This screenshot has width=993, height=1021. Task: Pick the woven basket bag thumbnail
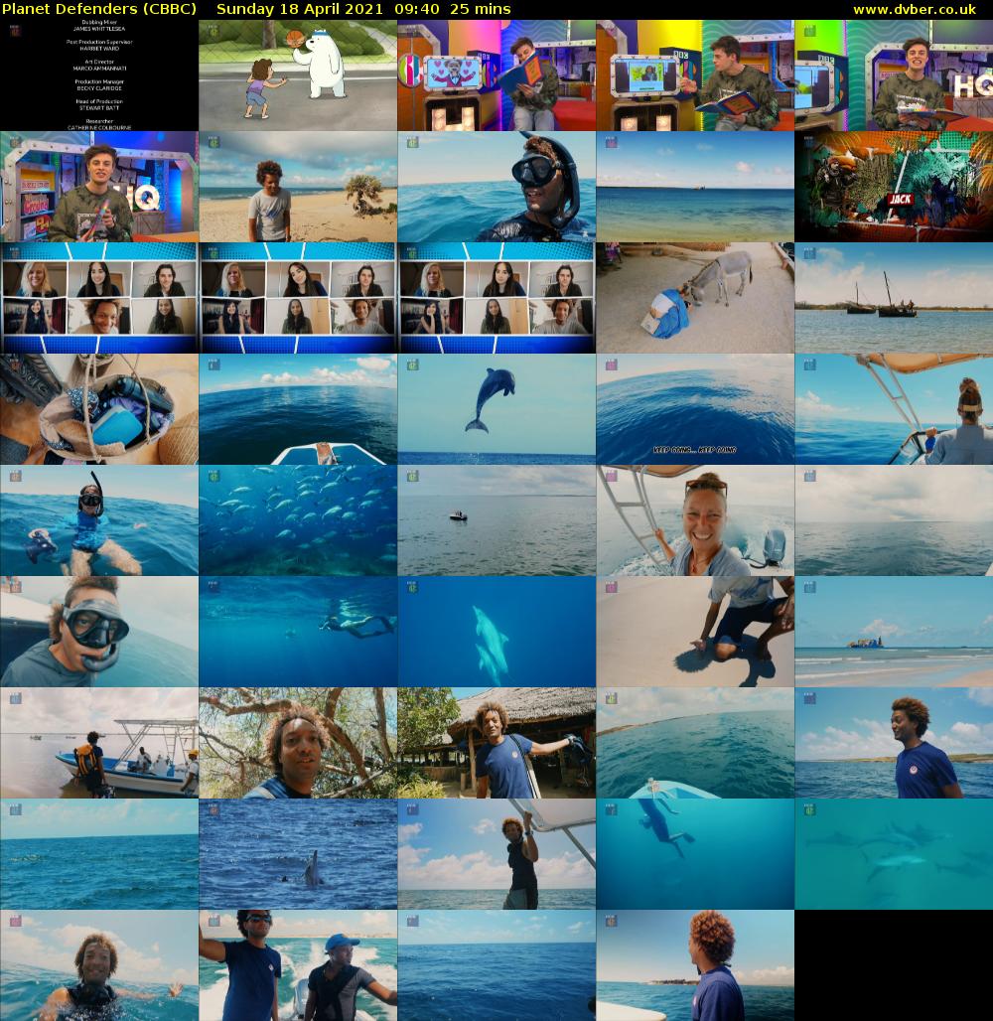click(99, 409)
